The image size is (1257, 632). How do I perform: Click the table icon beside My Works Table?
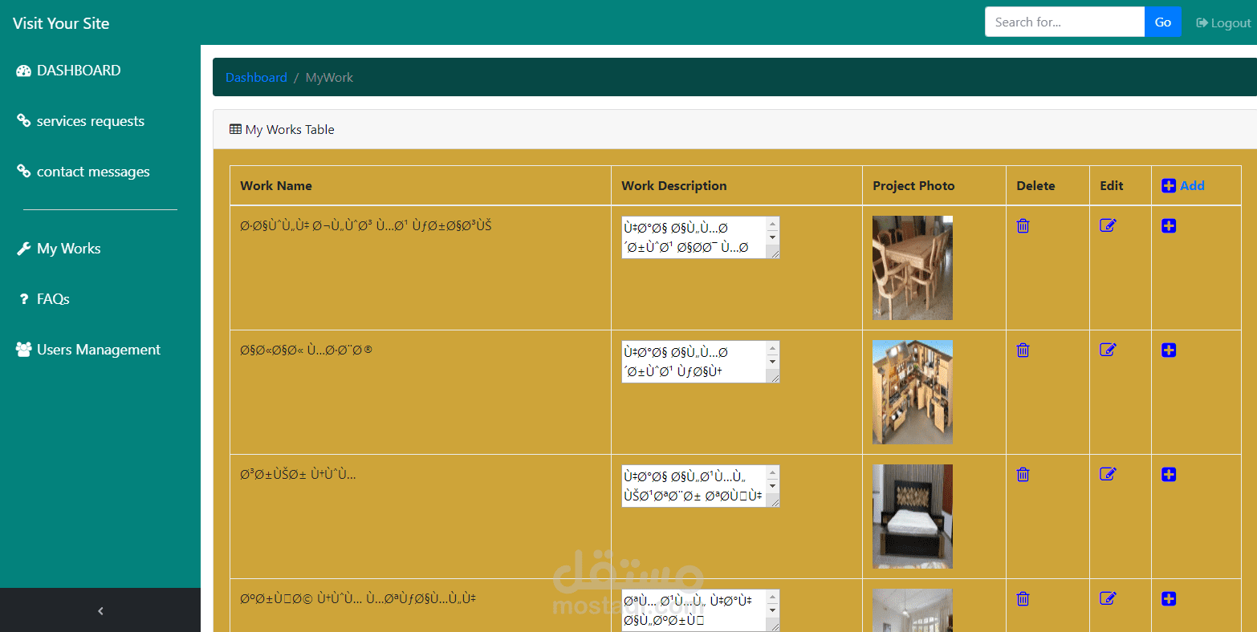tap(235, 129)
